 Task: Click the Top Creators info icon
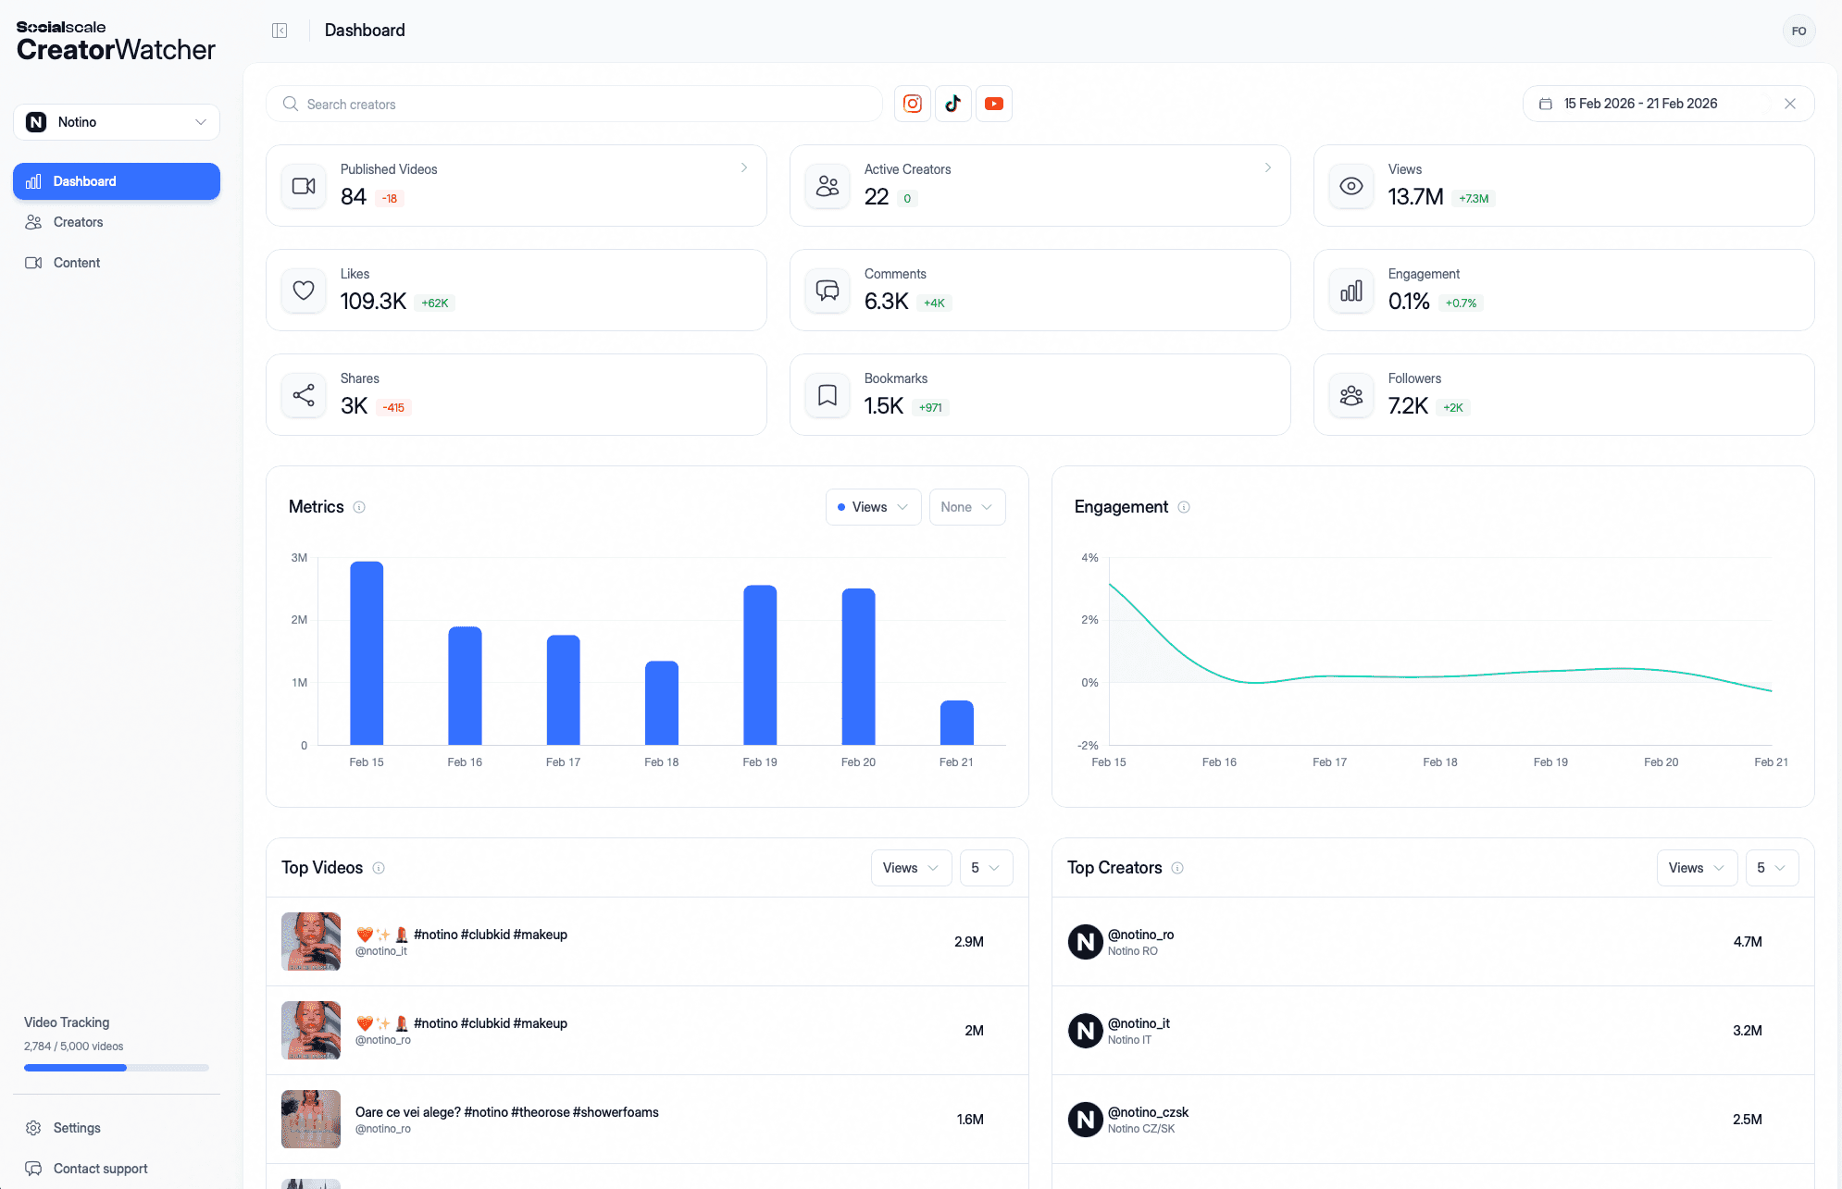click(x=1177, y=868)
